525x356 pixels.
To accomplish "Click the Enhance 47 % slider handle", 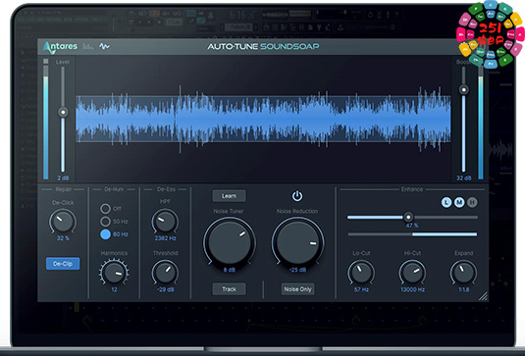I will pos(408,217).
